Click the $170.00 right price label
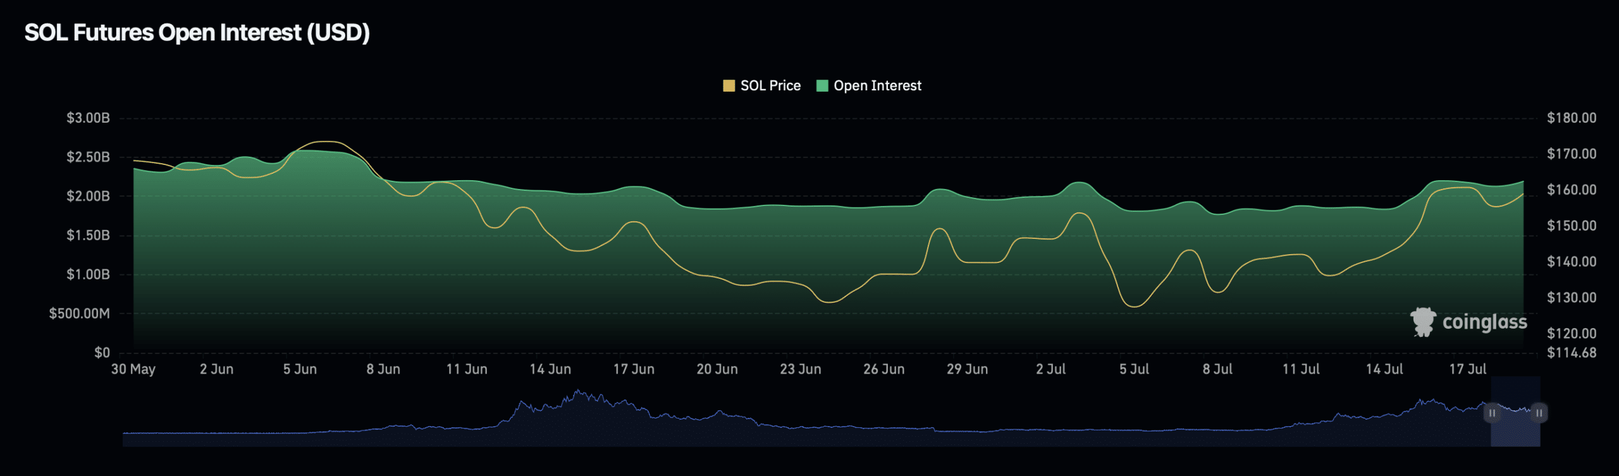Viewport: 1619px width, 476px height. pyautogui.click(x=1572, y=154)
